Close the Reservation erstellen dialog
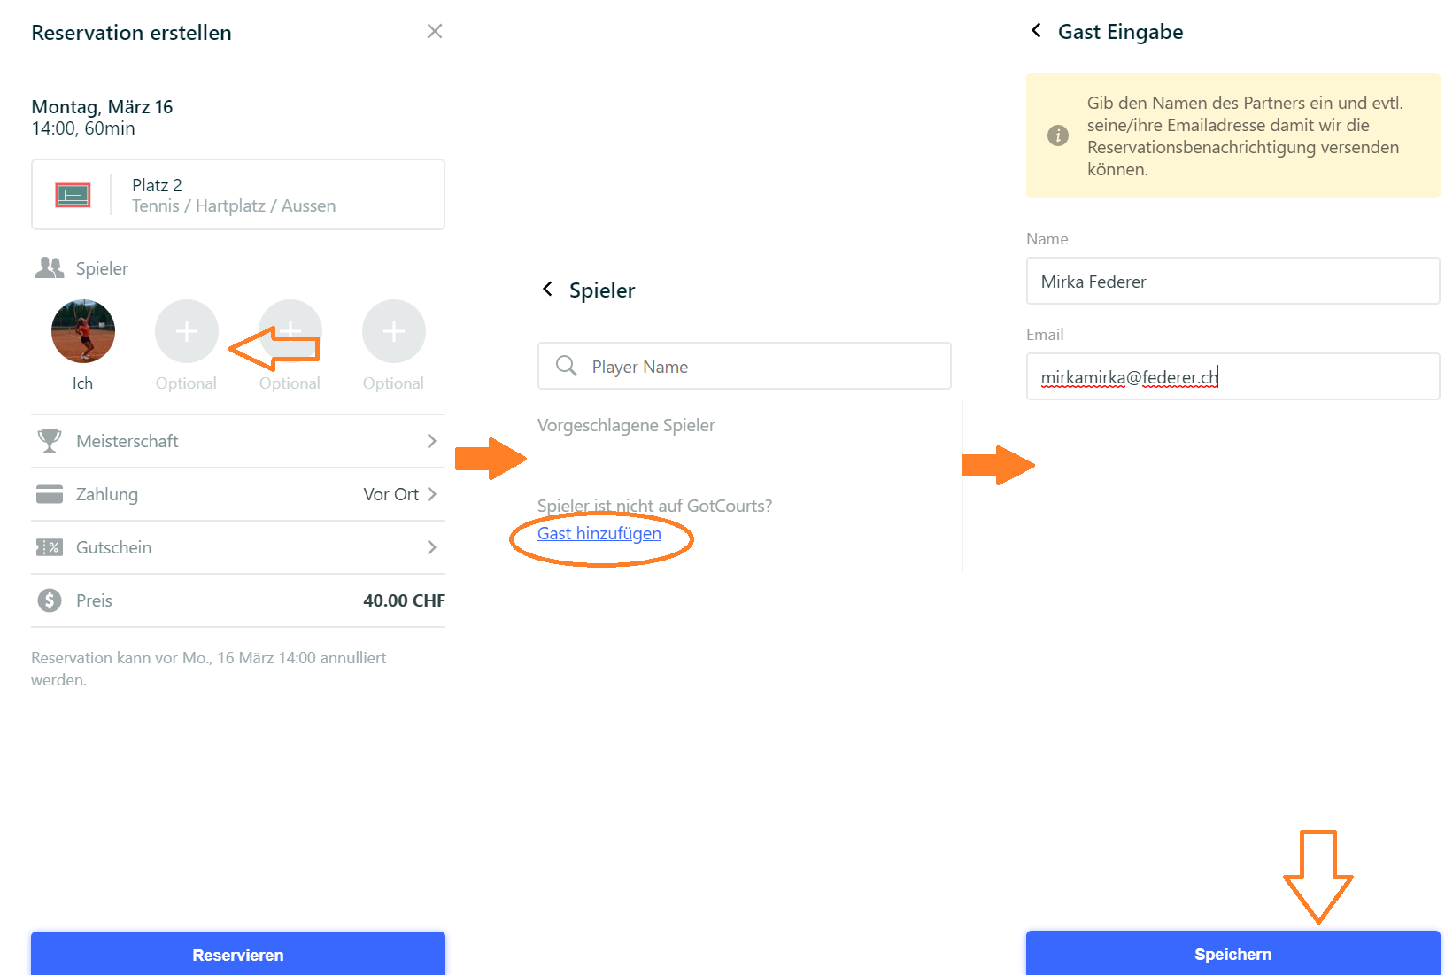Viewport: 1445px width, 975px height. point(434,32)
